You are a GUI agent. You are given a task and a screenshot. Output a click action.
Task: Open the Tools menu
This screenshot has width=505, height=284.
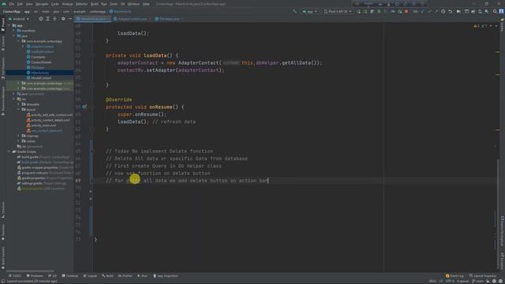coord(114,4)
